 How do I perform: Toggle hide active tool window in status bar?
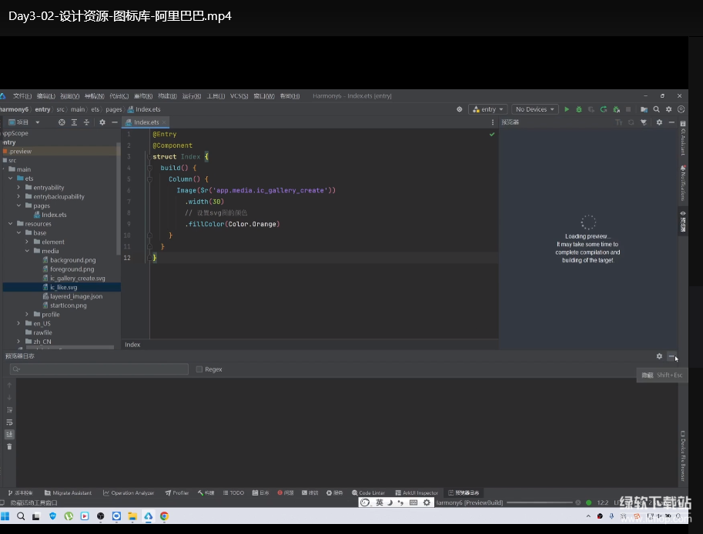2,502
